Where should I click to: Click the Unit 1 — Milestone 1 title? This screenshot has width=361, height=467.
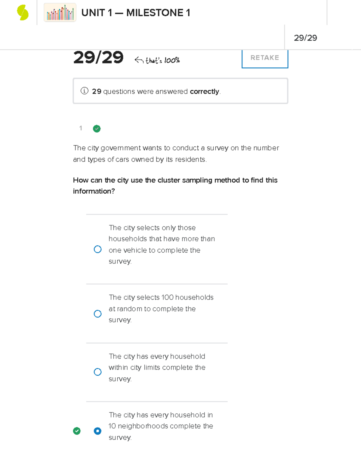click(136, 13)
